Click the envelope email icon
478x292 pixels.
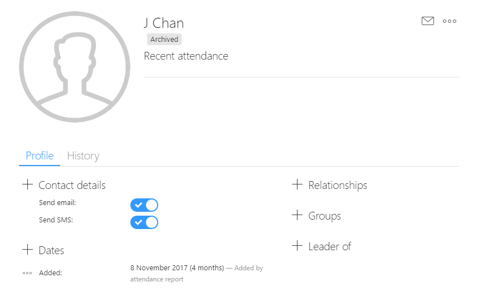(x=428, y=21)
